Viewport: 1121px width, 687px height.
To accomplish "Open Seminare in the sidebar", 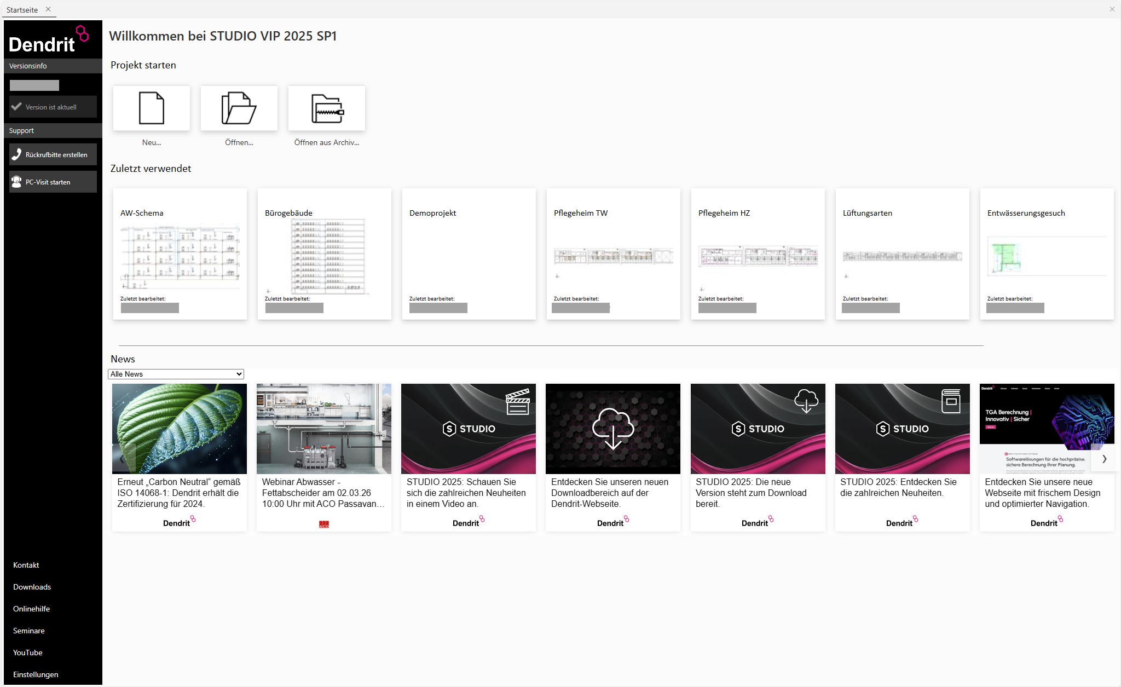I will pos(29,631).
